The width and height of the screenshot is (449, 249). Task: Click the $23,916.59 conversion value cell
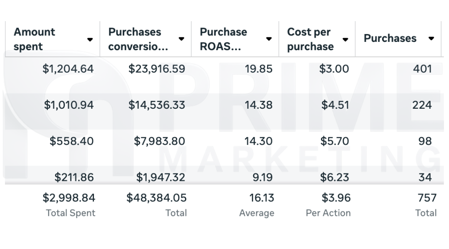pyautogui.click(x=157, y=68)
